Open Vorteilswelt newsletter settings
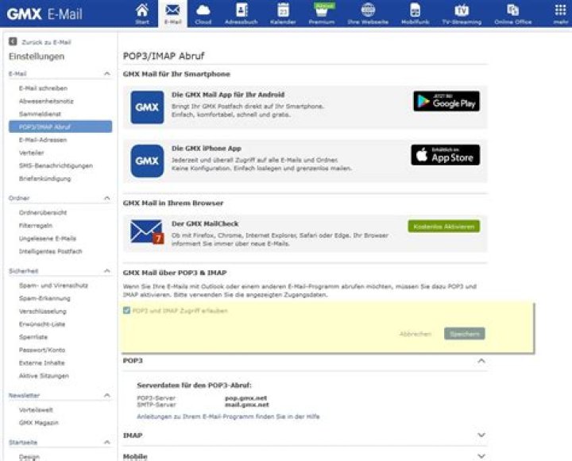This screenshot has height=461, width=572. click(x=36, y=410)
